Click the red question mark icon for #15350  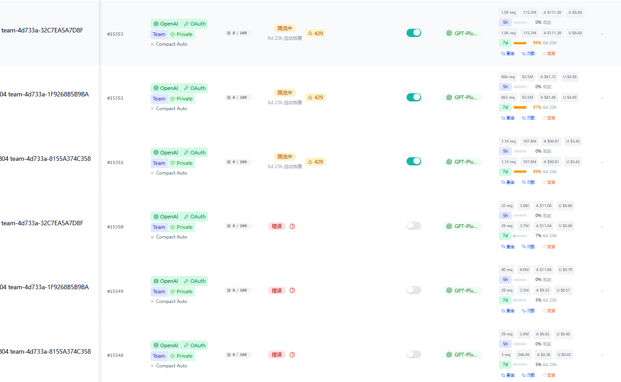(x=292, y=226)
